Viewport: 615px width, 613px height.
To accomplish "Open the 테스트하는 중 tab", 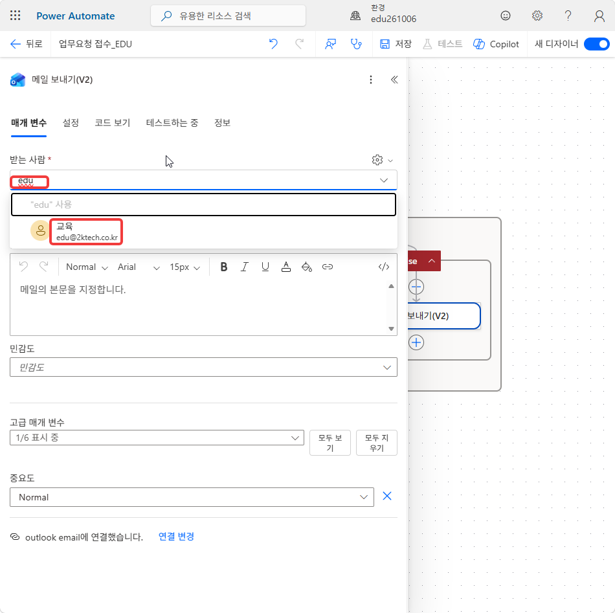I will point(172,123).
